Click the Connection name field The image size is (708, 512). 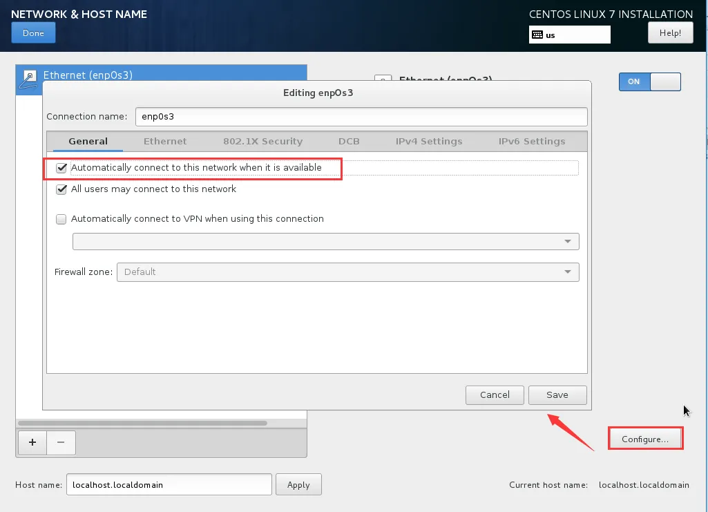click(361, 117)
